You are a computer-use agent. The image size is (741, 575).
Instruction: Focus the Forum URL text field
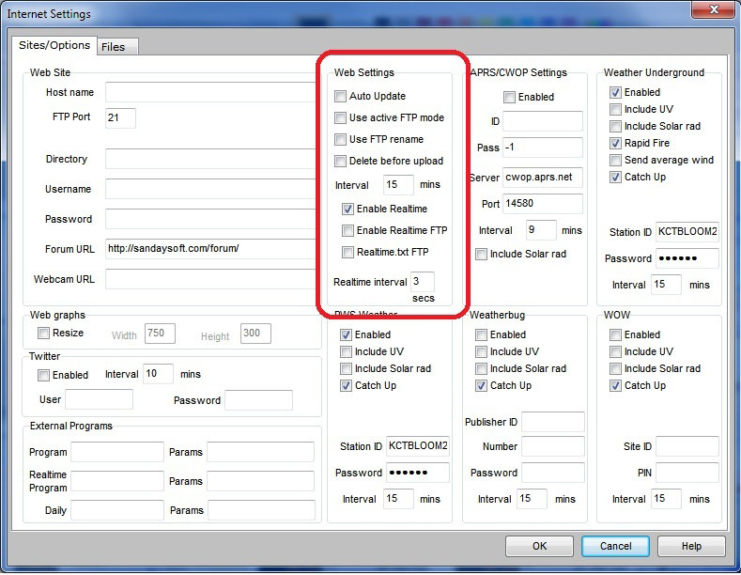coord(208,249)
